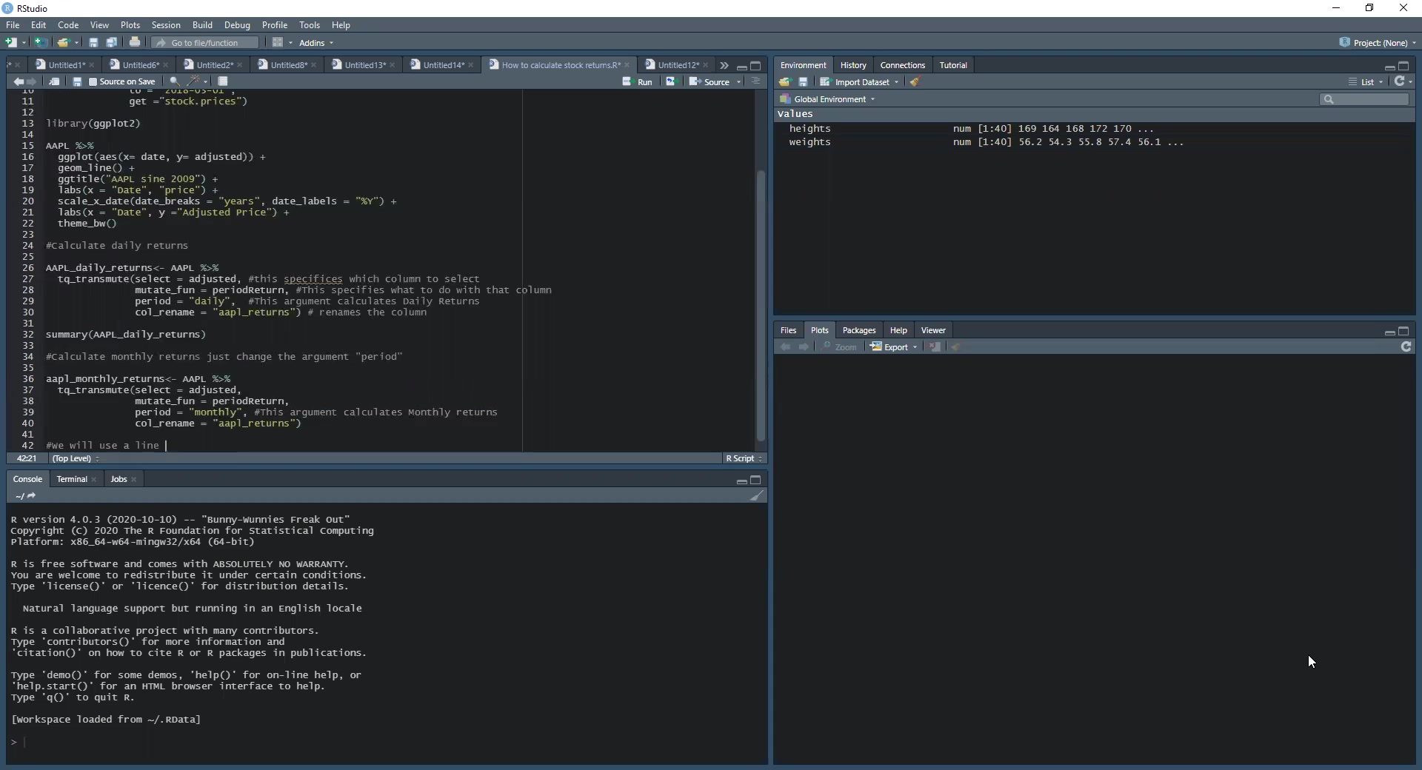The image size is (1422, 770).
Task: Click Show in new window icon in editor
Action: [x=54, y=82]
